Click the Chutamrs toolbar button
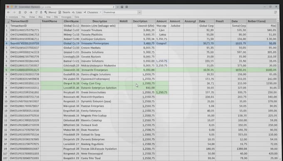This screenshot has height=161, width=283. [92, 12]
